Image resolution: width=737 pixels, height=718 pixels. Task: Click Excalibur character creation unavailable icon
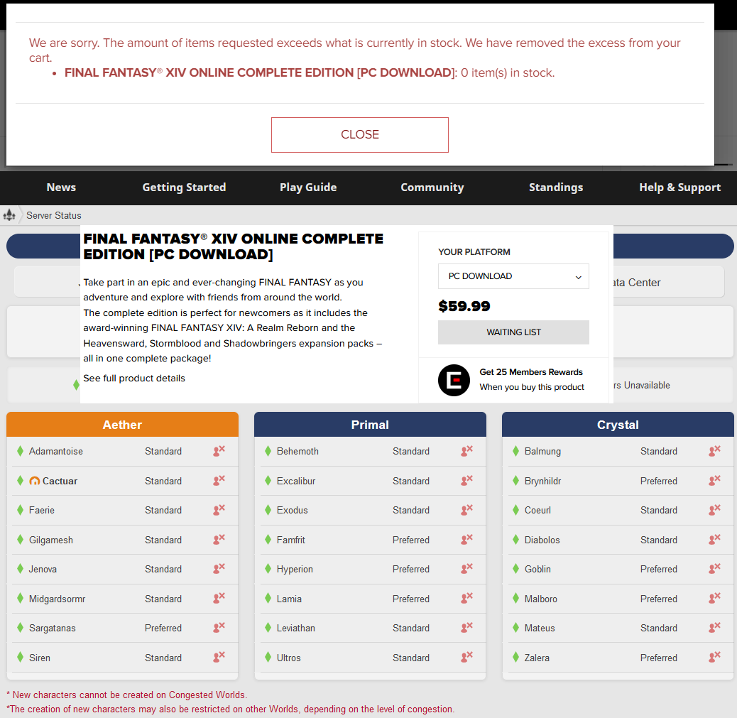click(466, 481)
